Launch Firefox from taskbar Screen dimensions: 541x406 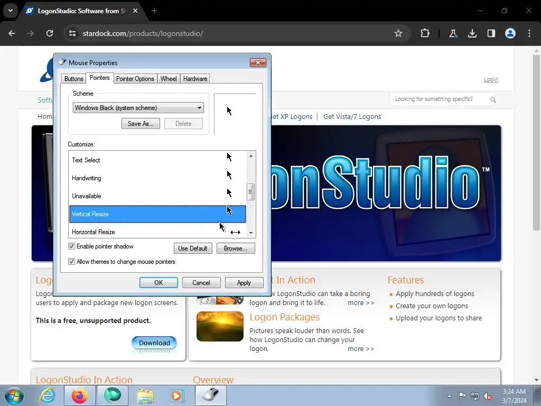point(79,395)
